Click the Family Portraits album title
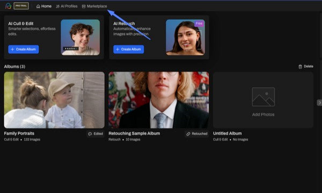Screen dimensions: 322x193 19,134
